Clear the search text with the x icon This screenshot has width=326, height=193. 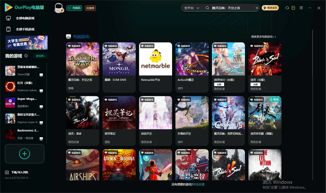257,8
